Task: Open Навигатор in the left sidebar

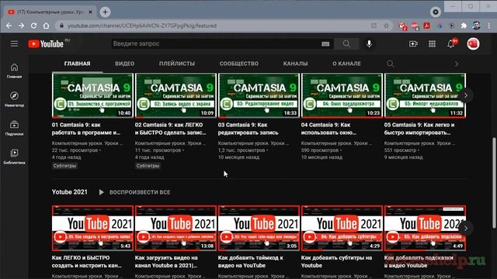Action: [x=14, y=99]
